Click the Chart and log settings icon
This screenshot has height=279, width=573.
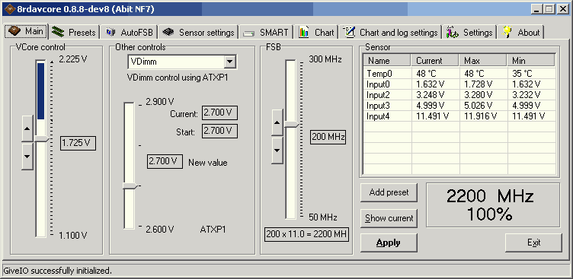click(349, 32)
